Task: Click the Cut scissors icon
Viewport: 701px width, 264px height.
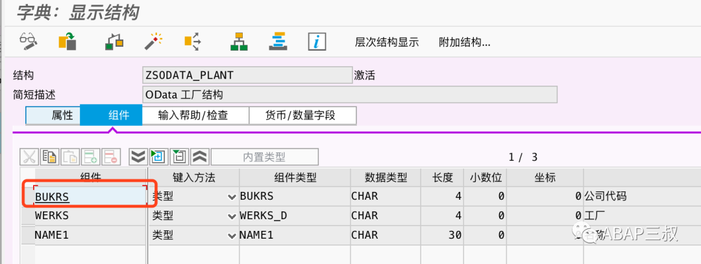Action: tap(29, 157)
